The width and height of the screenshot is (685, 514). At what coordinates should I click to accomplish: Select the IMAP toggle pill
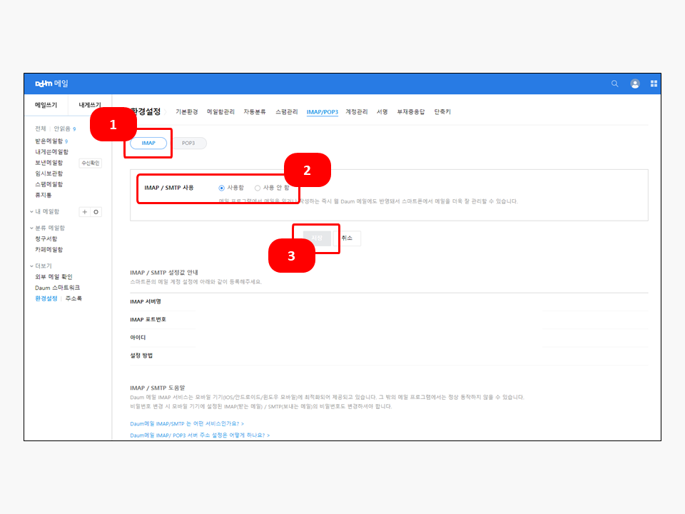pos(148,143)
